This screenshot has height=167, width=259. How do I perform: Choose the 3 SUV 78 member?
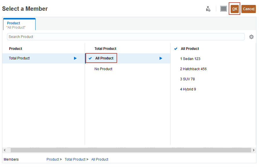coord(187,79)
